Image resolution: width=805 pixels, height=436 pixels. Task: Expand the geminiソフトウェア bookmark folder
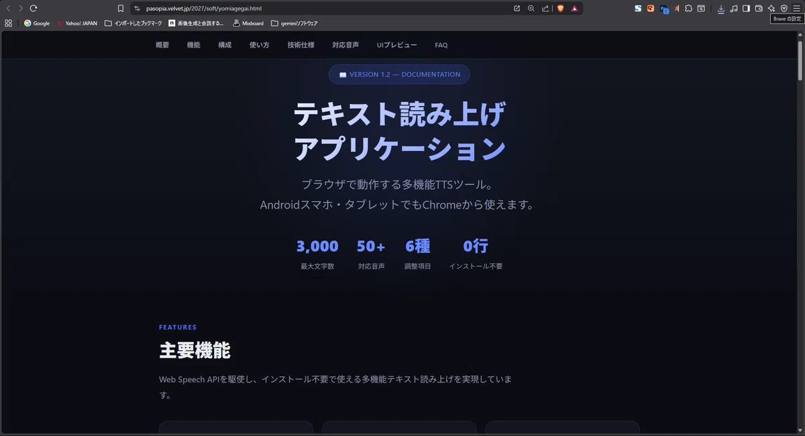pos(294,23)
